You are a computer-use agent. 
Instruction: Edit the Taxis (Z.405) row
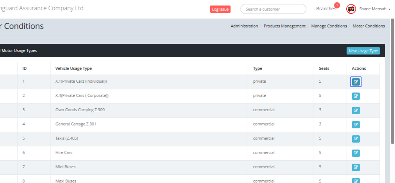356,139
